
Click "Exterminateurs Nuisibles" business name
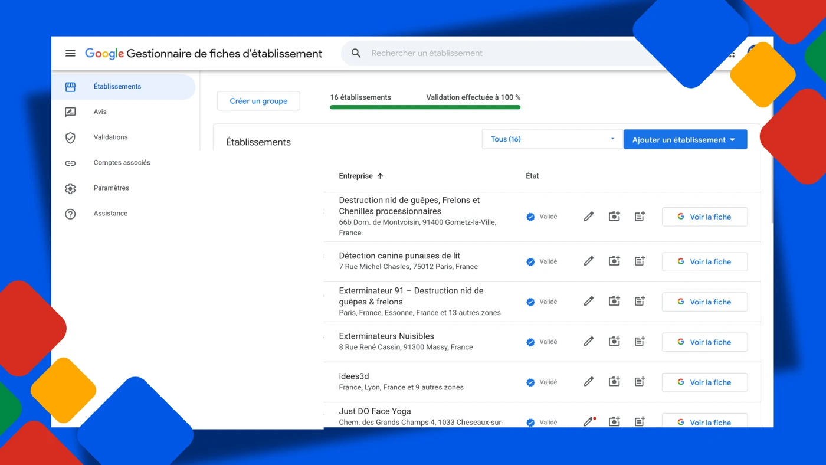point(386,336)
